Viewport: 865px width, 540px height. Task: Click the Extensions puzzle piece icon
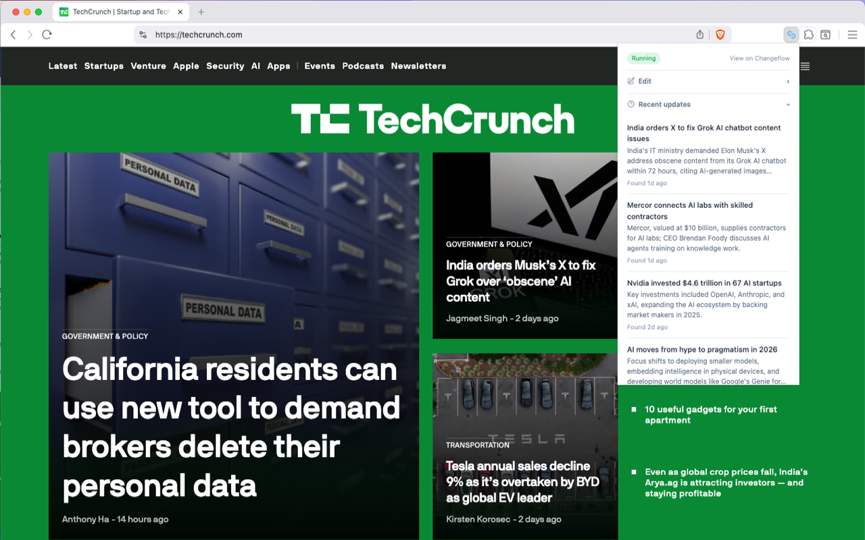808,34
